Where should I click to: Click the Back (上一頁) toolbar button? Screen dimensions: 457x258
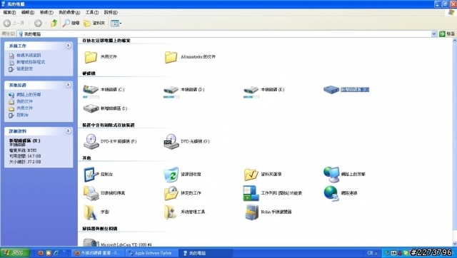coord(14,23)
